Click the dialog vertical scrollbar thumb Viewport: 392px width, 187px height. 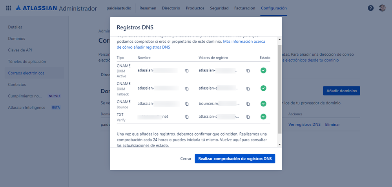(279, 89)
